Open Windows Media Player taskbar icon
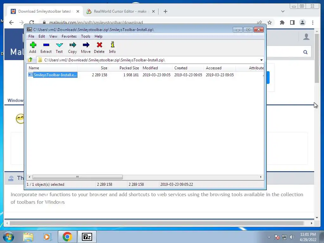Image resolution: width=324 pixels, height=243 pixels. click(47, 237)
